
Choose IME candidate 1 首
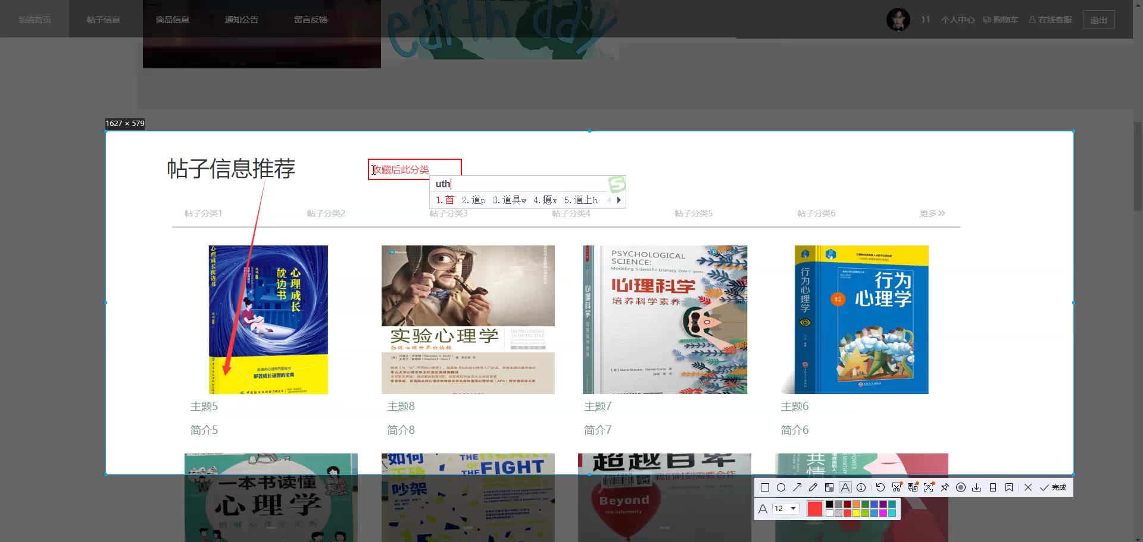445,200
